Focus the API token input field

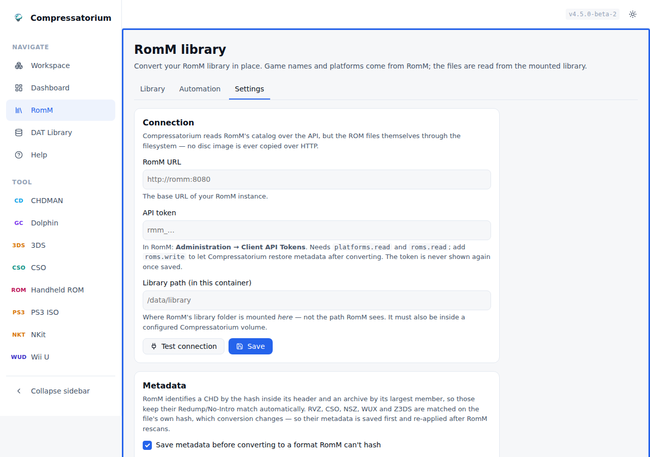(x=317, y=230)
